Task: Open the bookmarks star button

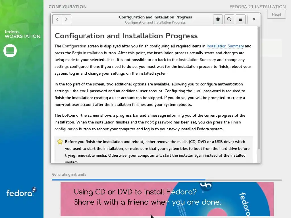Action: (x=218, y=19)
